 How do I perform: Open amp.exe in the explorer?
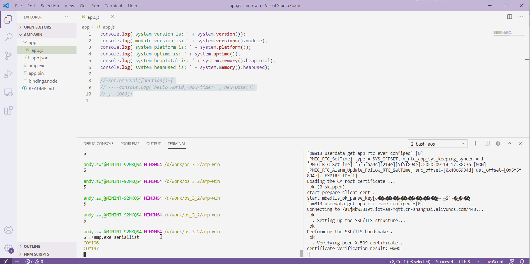47,66
